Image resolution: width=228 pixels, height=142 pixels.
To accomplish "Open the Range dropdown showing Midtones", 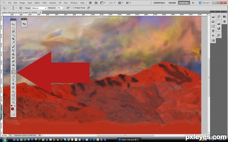I will pos(39,8).
